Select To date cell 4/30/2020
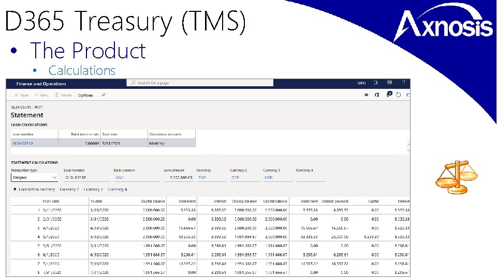This screenshot has width=497, height=279. [x=99, y=228]
